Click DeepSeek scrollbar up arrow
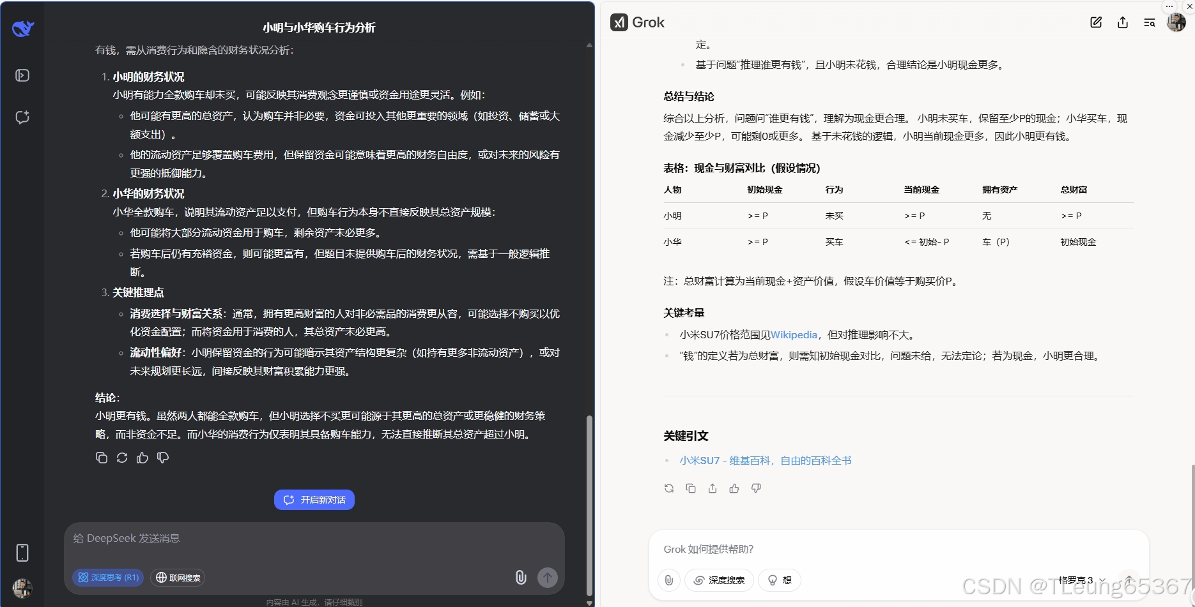Viewport: 1195px width, 607px height. coord(589,45)
